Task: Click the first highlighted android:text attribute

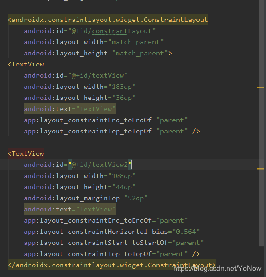Action: [x=70, y=109]
